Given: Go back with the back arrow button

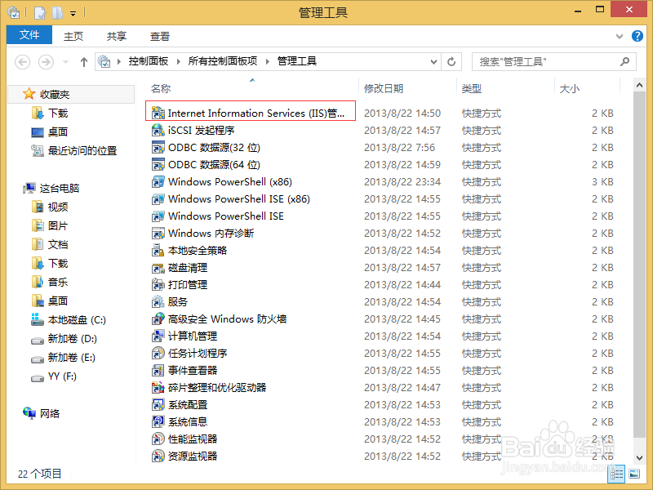Looking at the screenshot, I should pyautogui.click(x=23, y=62).
